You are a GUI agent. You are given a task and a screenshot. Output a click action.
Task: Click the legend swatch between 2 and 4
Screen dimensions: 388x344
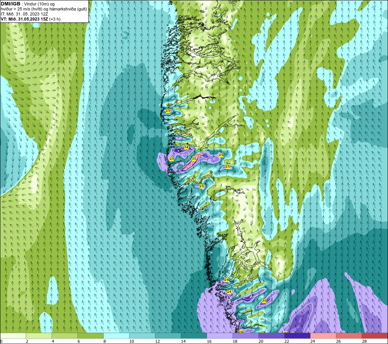coord(39,336)
